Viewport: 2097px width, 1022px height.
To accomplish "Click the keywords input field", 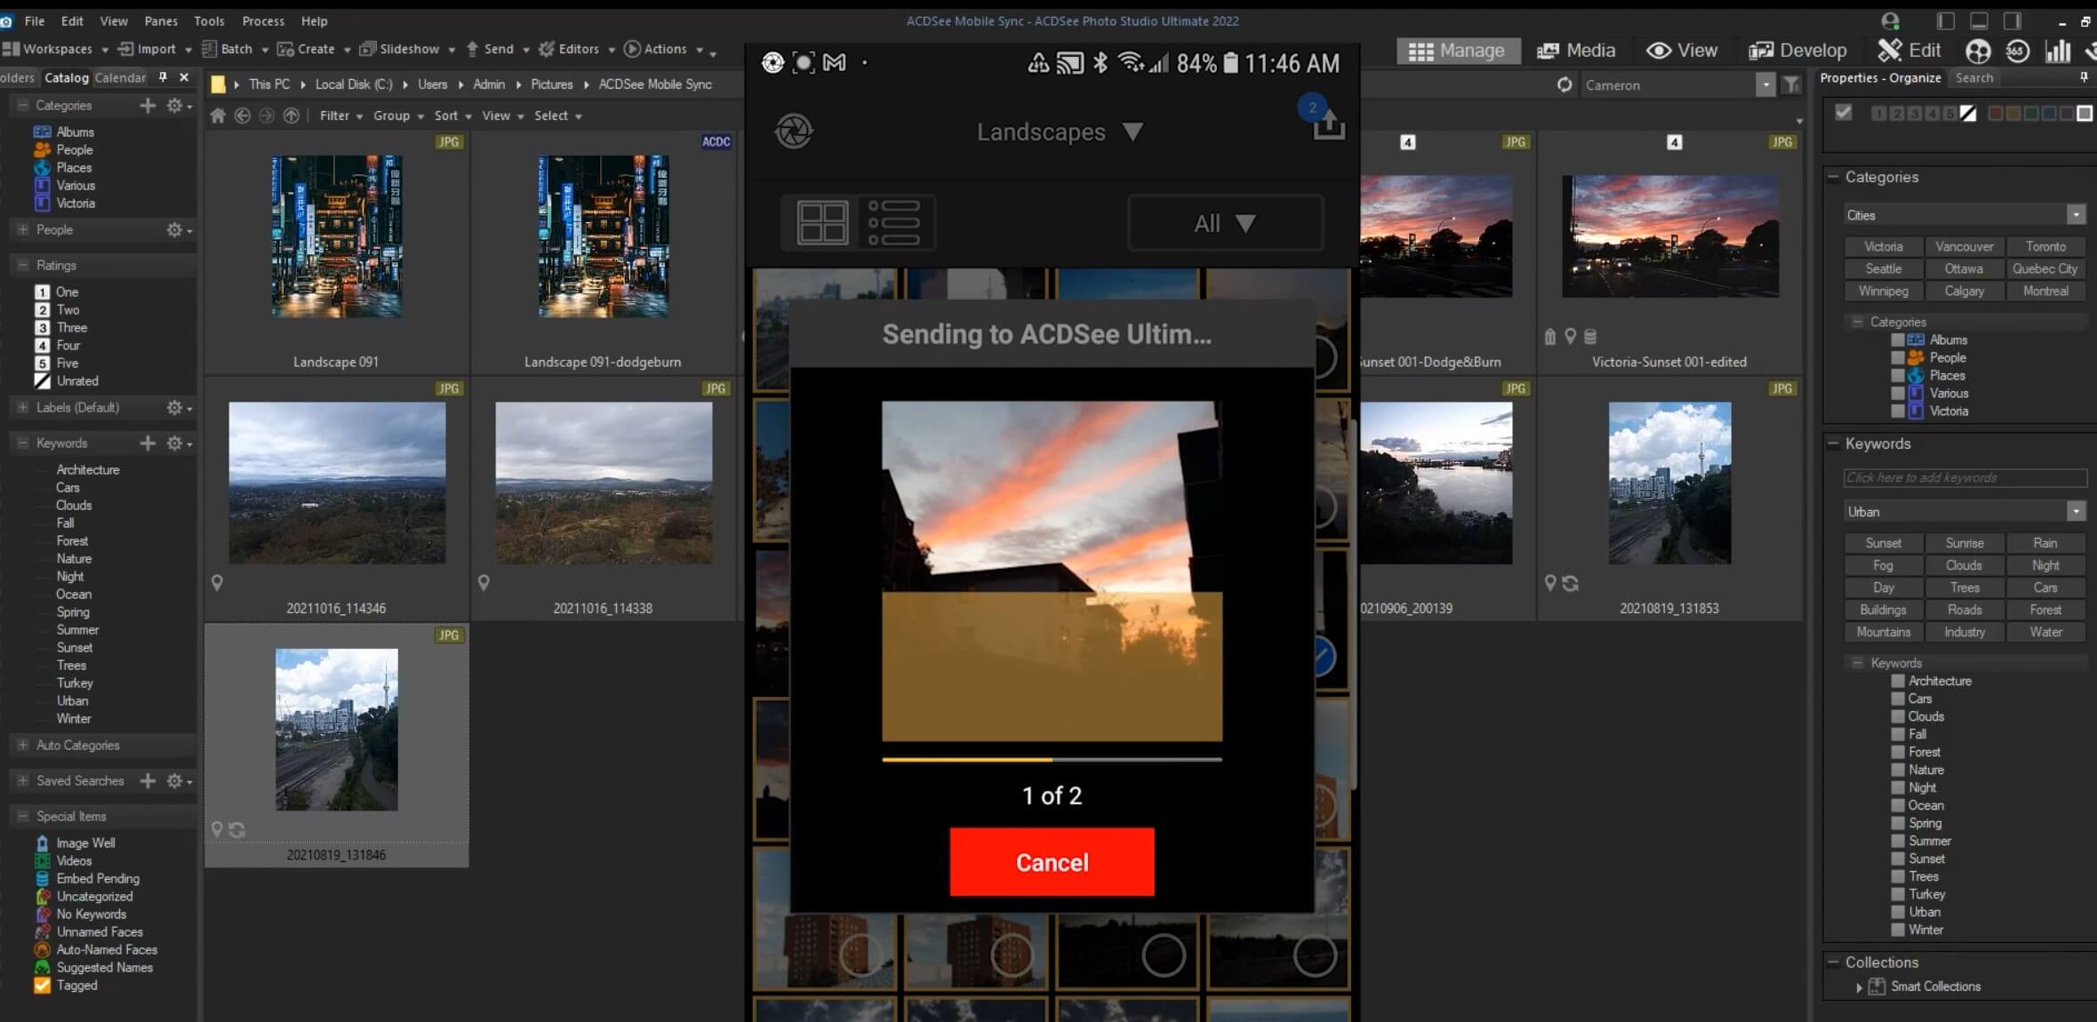I will coord(1965,478).
